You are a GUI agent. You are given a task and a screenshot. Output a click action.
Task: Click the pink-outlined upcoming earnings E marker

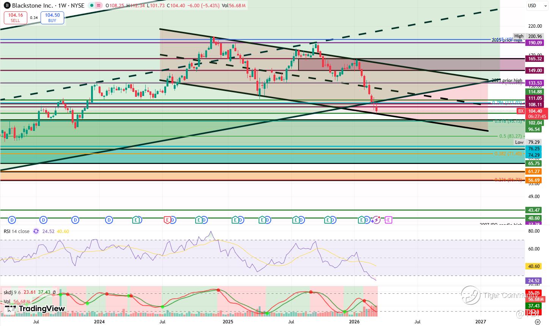click(388, 220)
